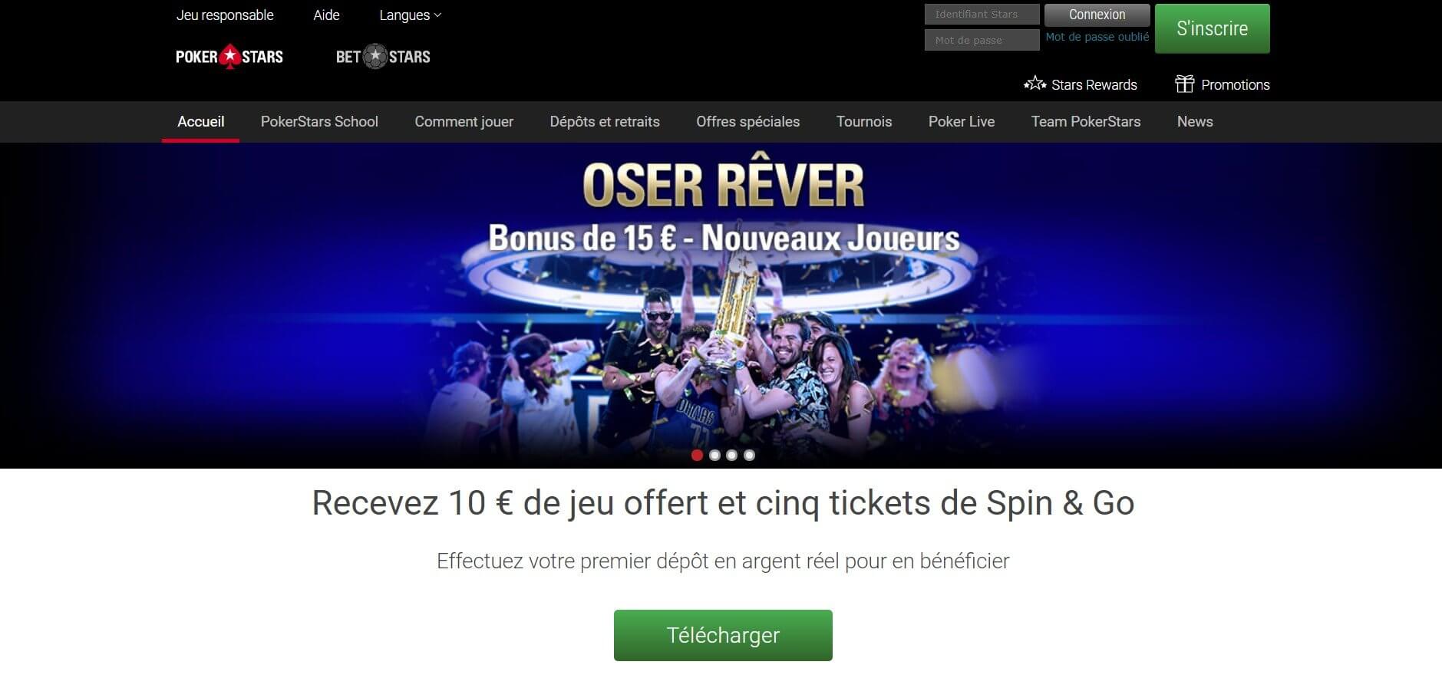Open the Tournois menu item

click(864, 121)
